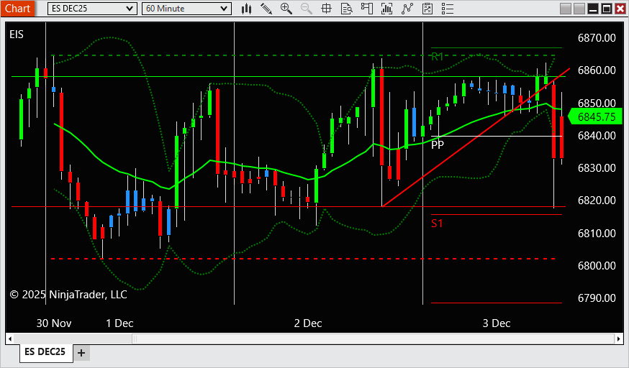Viewport: 629px width, 368px height.
Task: Click the 2 Dec date label
Action: coord(308,323)
